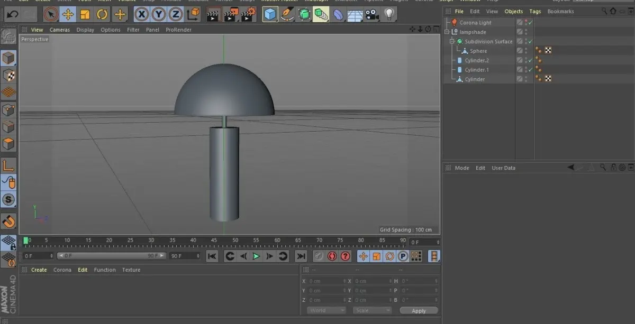
Task: Collapse the lampshade null group
Action: (447, 32)
